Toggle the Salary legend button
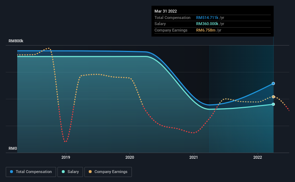The height and width of the screenshot is (182, 295). tap(70, 172)
